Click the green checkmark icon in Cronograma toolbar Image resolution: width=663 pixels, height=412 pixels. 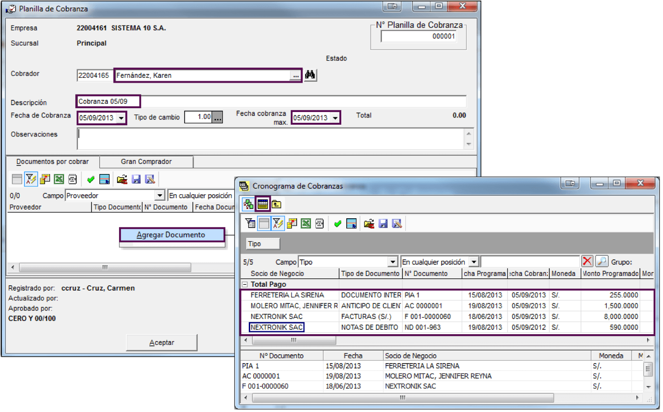pyautogui.click(x=337, y=224)
